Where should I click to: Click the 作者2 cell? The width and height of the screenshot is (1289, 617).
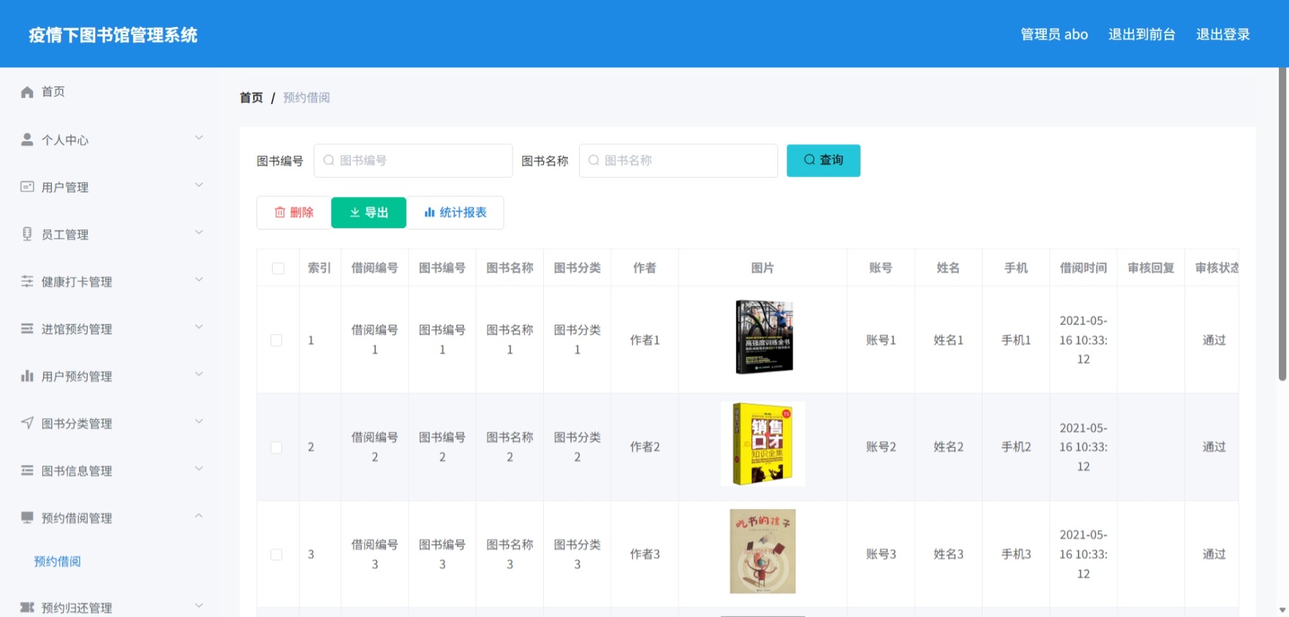click(645, 447)
